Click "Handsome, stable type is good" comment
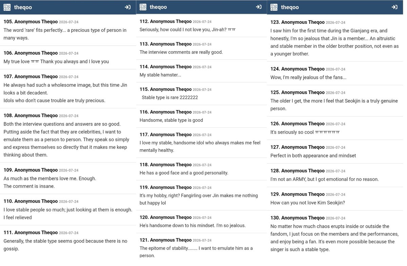Screen dimensions: 407x266 click(x=171, y=120)
